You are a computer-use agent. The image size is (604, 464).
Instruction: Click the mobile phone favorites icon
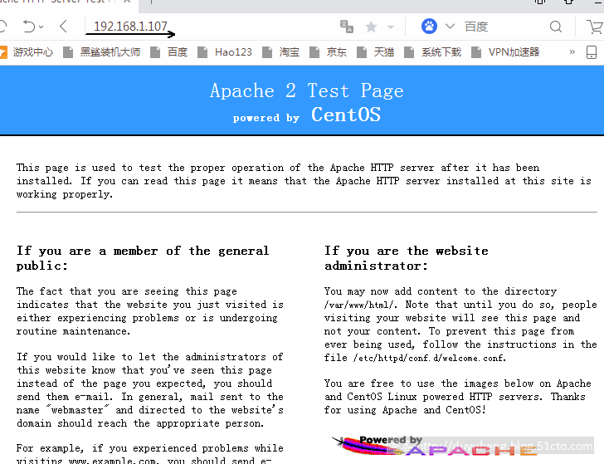[x=592, y=52]
